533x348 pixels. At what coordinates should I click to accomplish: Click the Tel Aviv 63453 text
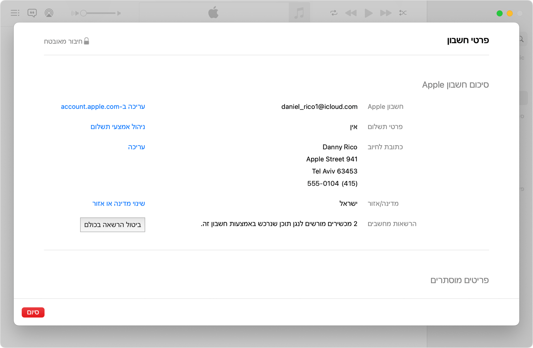click(334, 171)
